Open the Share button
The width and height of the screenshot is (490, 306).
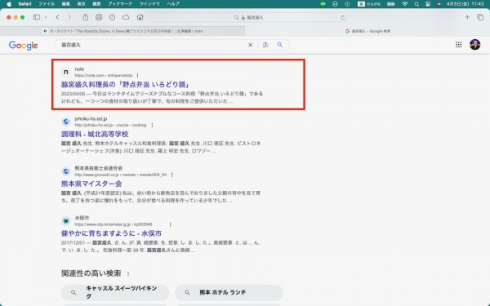point(85,17)
